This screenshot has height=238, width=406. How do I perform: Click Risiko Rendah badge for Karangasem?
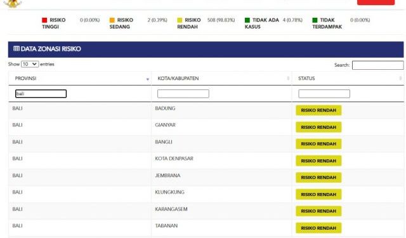coord(318,211)
